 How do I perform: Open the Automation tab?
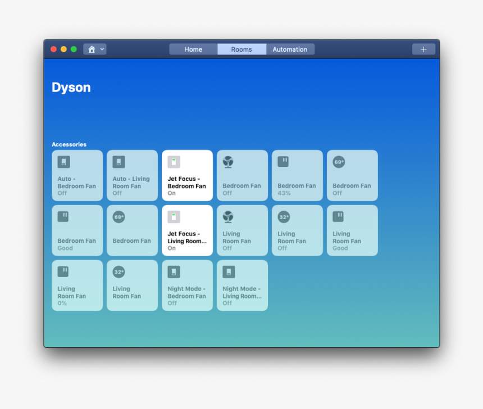coord(290,49)
